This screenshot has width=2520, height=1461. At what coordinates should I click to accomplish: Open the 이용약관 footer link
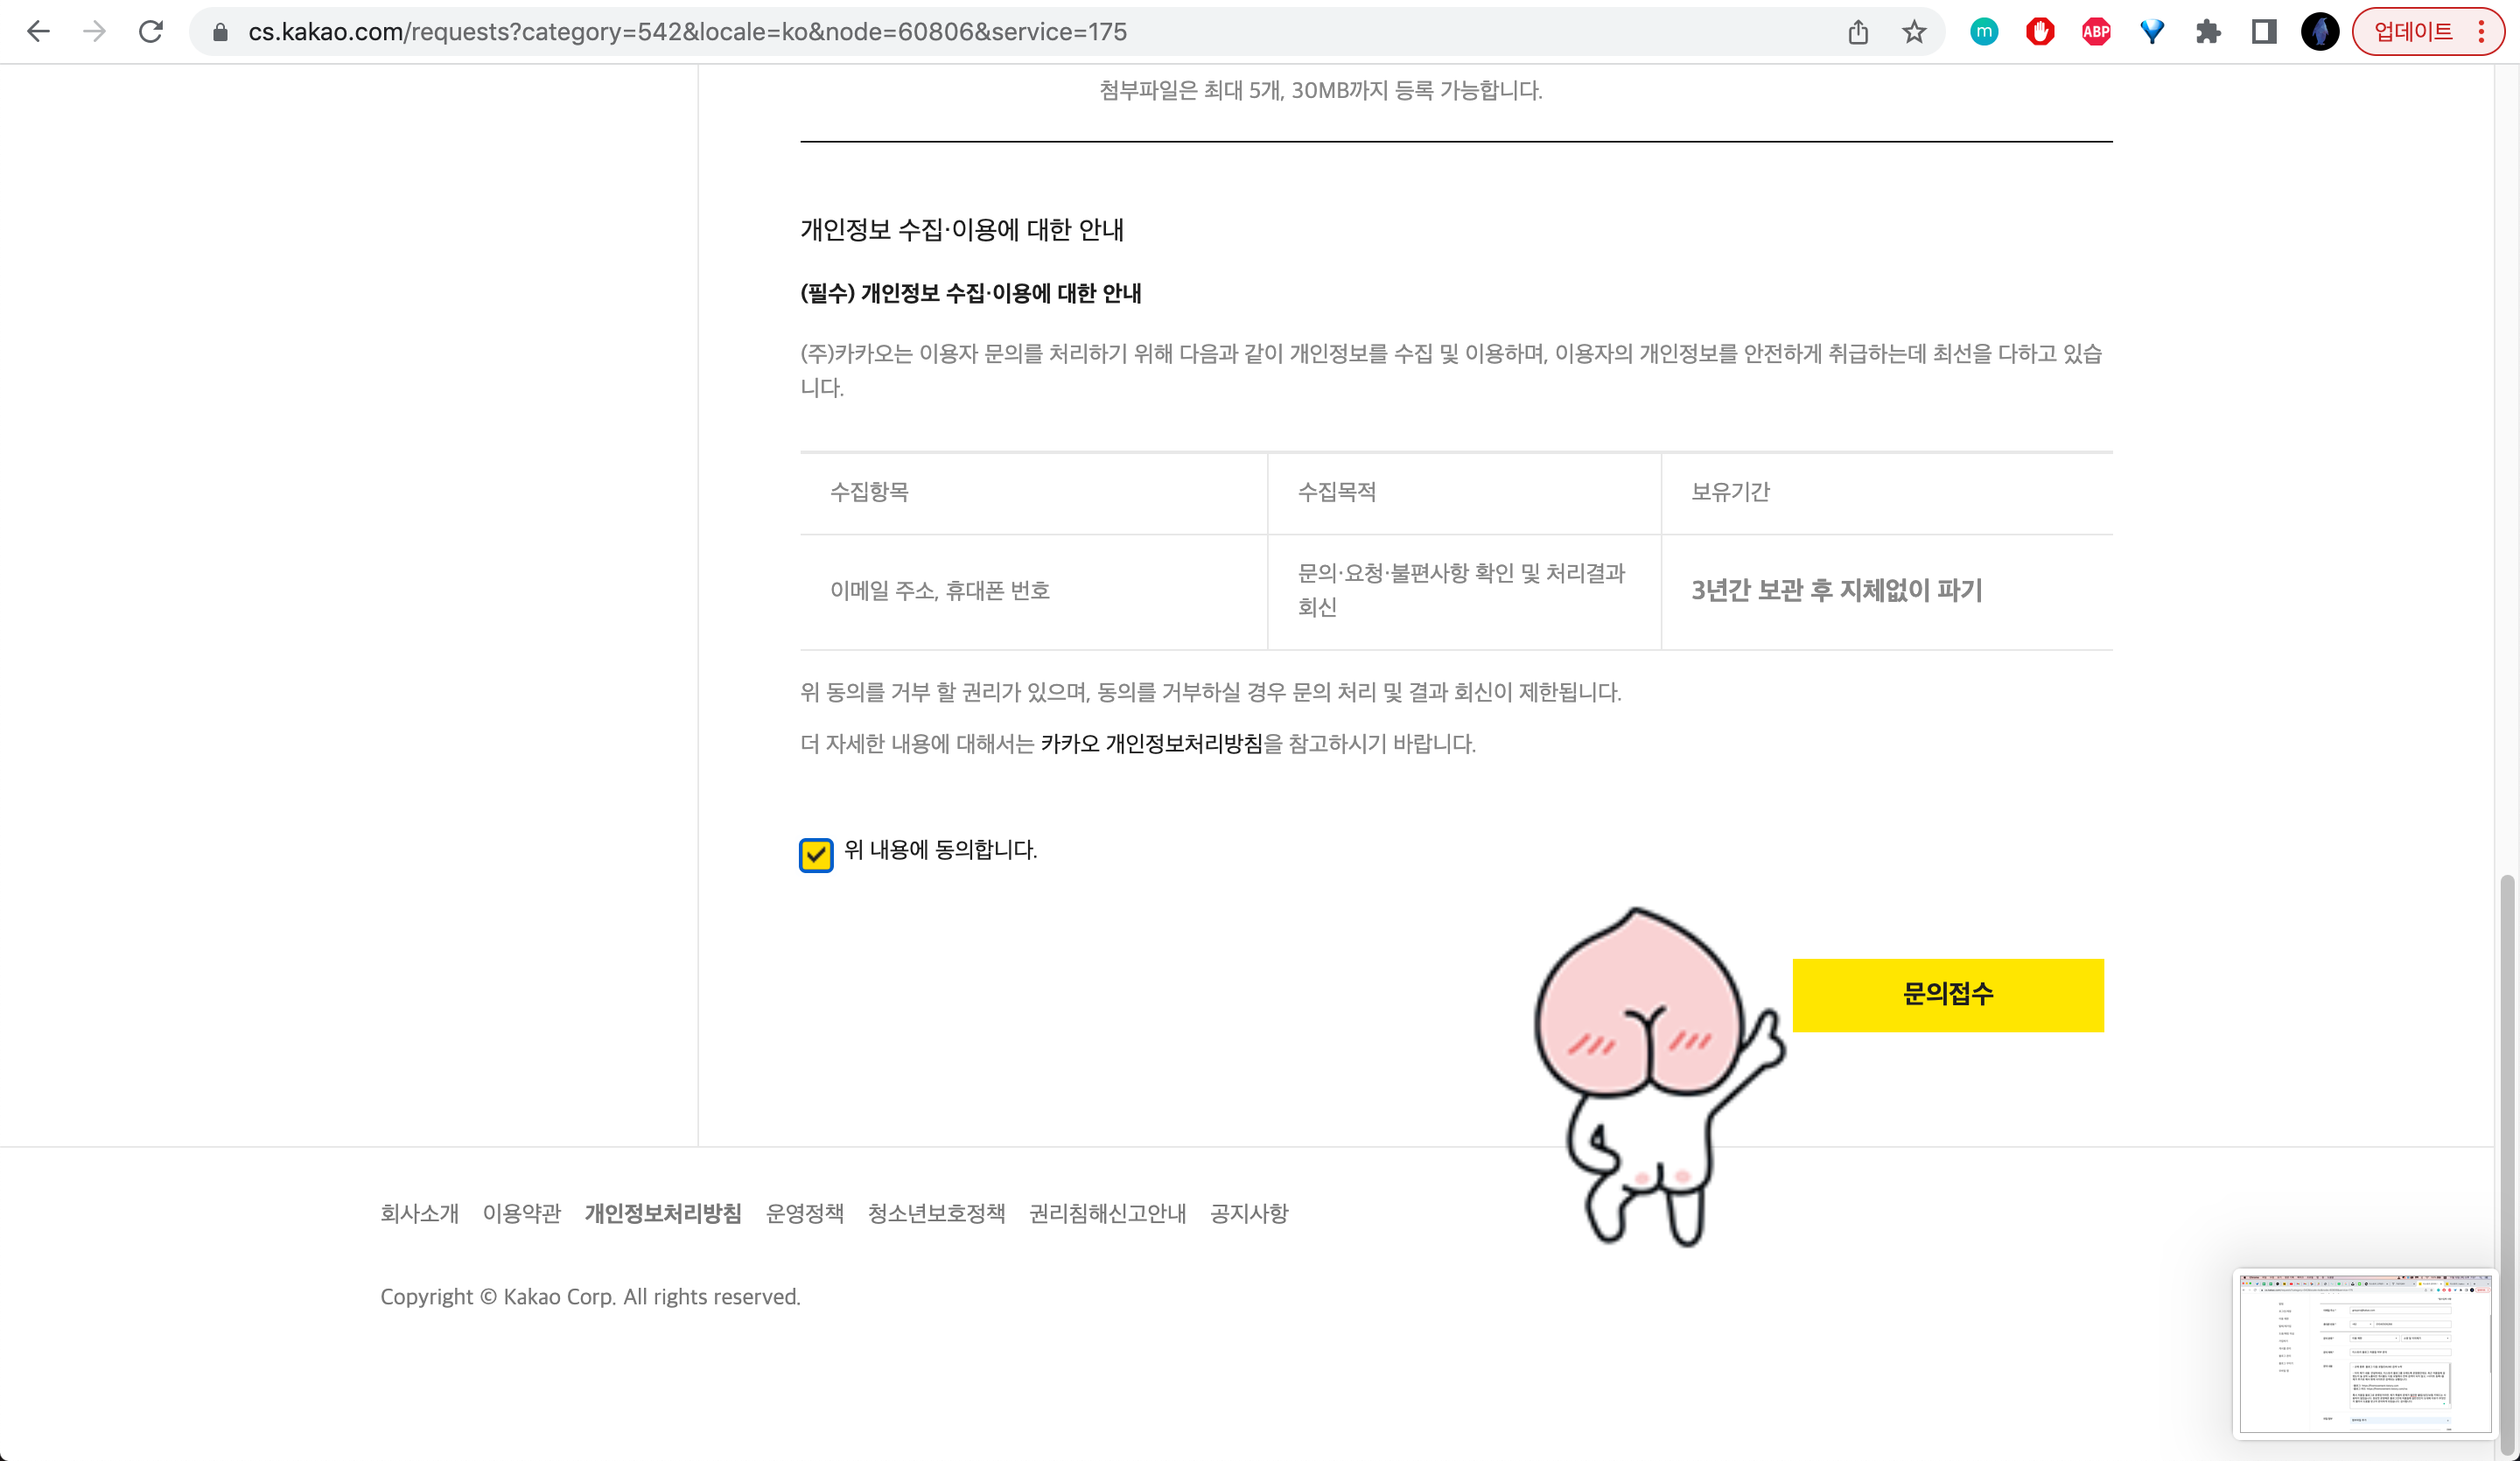pos(521,1214)
